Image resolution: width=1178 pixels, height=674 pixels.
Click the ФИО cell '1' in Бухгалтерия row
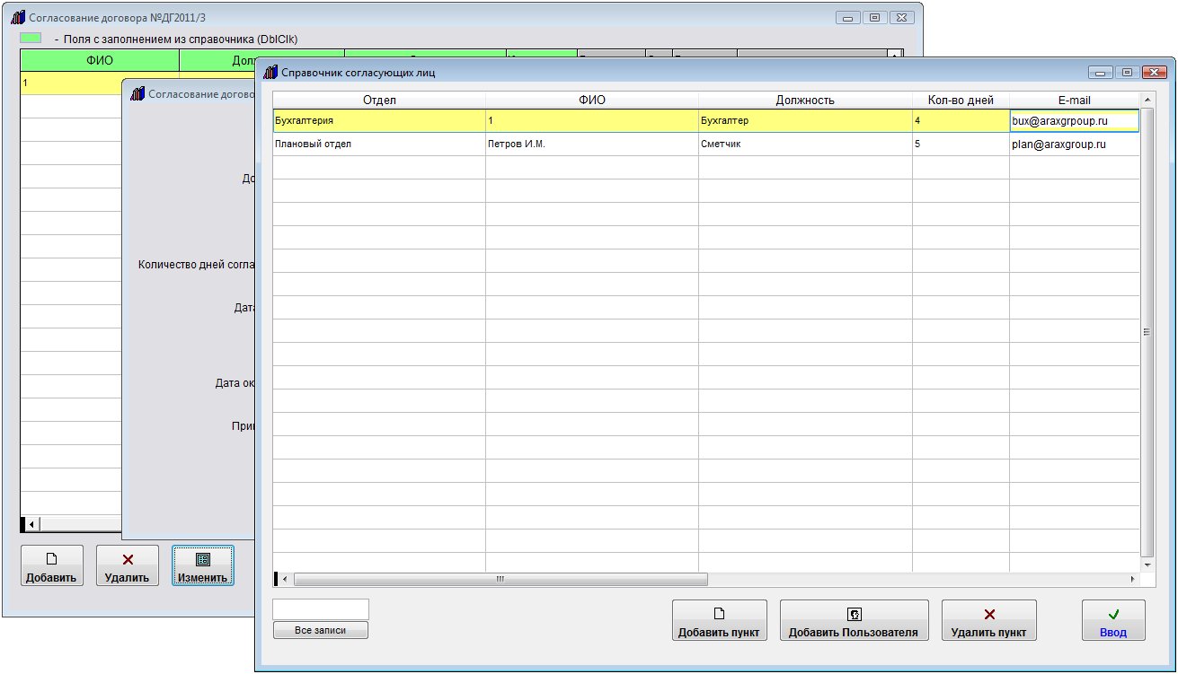coord(592,121)
